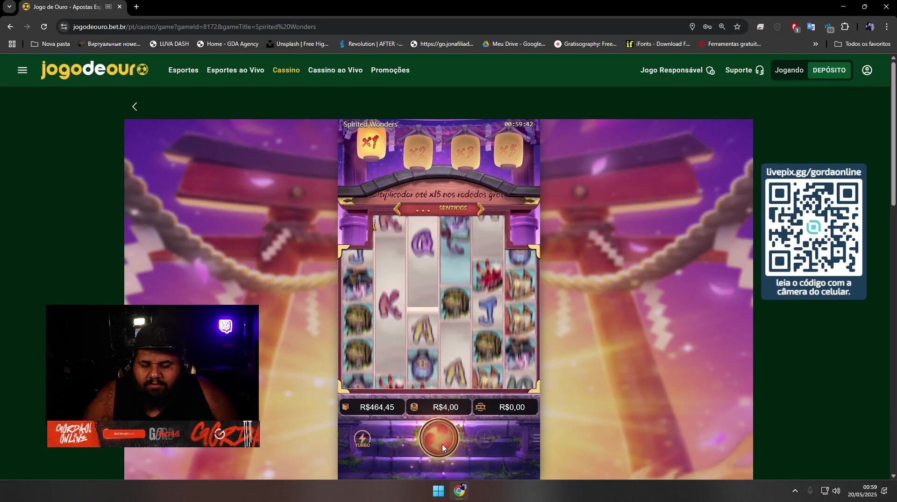
Task: Close the Jogo de Ouro tab
Action: 120,7
